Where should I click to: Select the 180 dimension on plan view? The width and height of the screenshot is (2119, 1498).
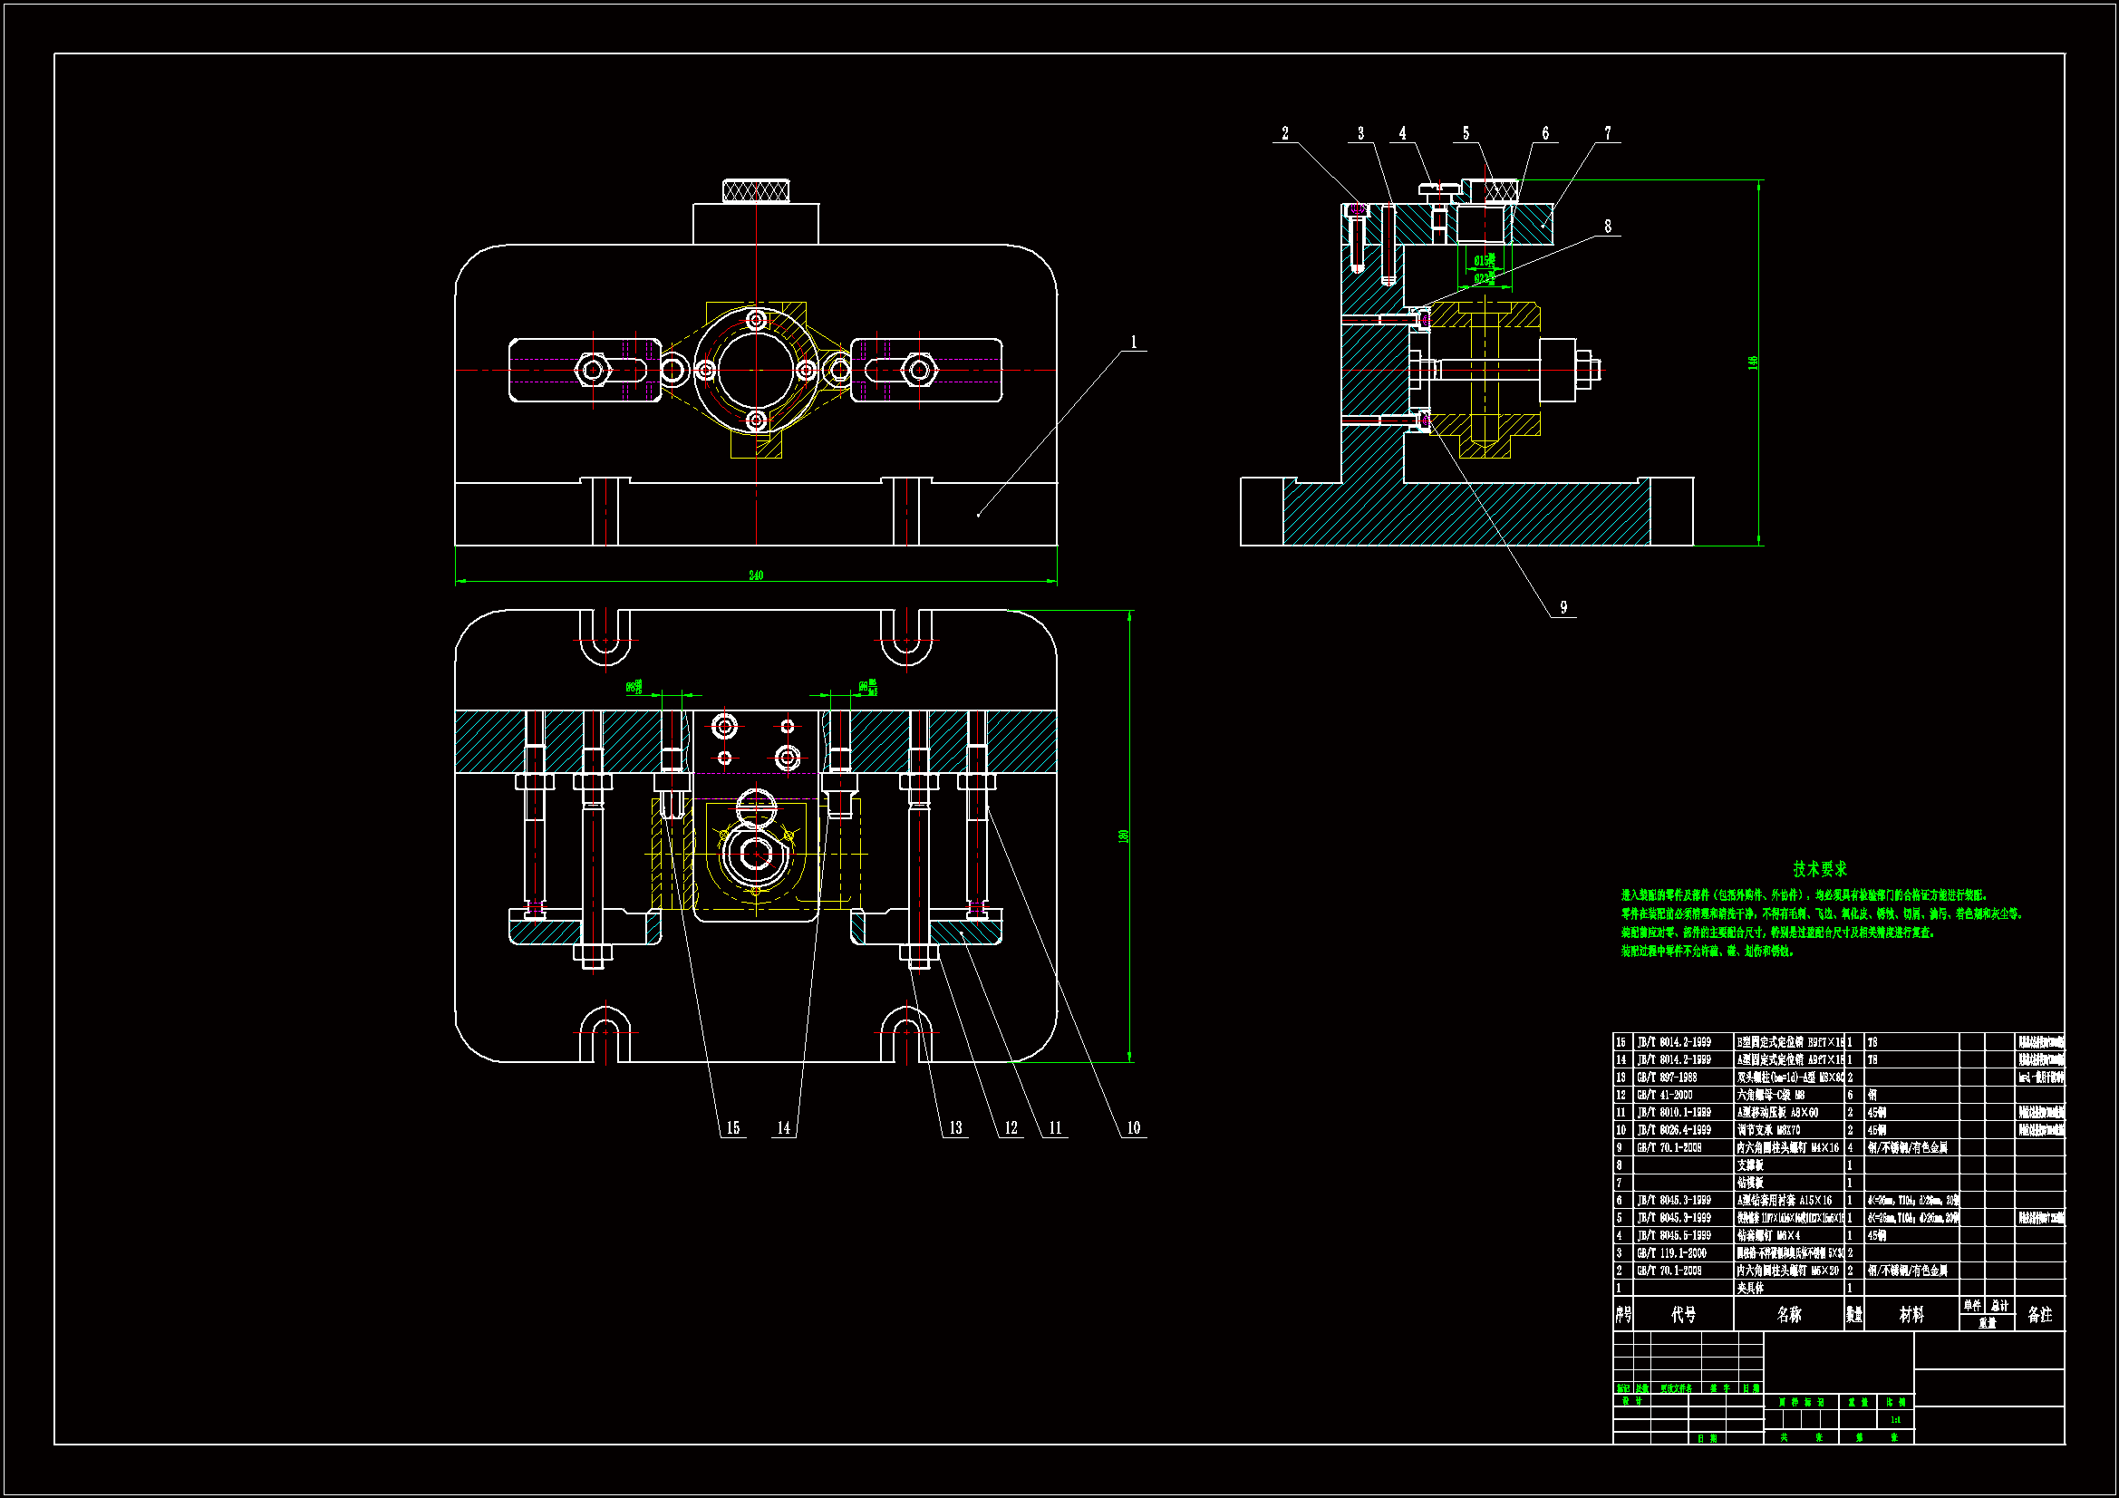point(1123,836)
